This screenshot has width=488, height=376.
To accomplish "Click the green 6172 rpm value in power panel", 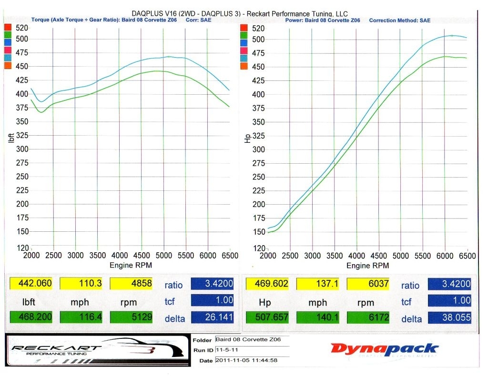I will pyautogui.click(x=368, y=317).
